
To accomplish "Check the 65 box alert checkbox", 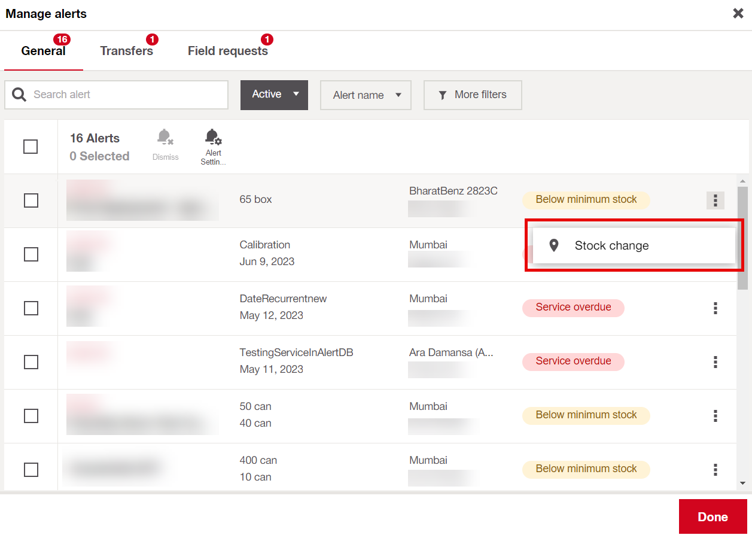I will (x=31, y=200).
